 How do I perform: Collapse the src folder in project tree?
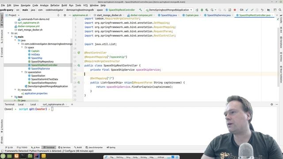point(8,33)
